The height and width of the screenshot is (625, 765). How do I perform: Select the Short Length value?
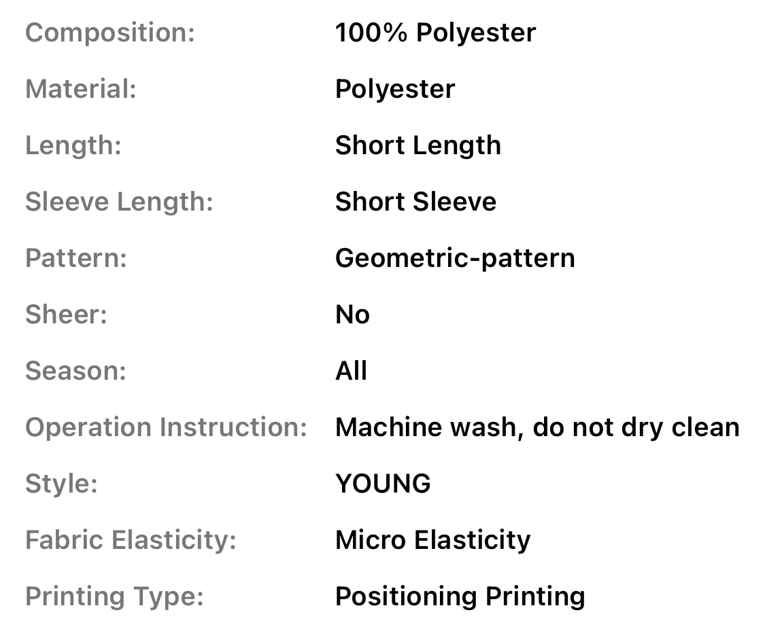coord(418,145)
